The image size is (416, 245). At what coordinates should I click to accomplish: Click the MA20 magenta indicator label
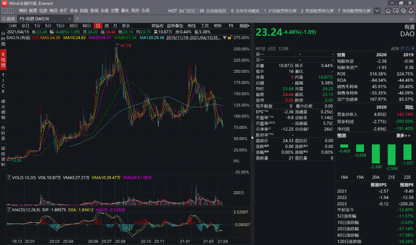100,38
